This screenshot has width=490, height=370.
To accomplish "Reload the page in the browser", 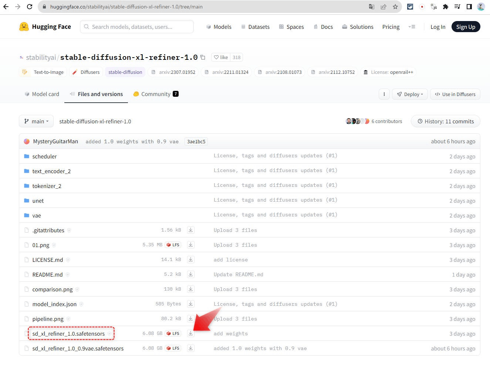I will tap(30, 7).
